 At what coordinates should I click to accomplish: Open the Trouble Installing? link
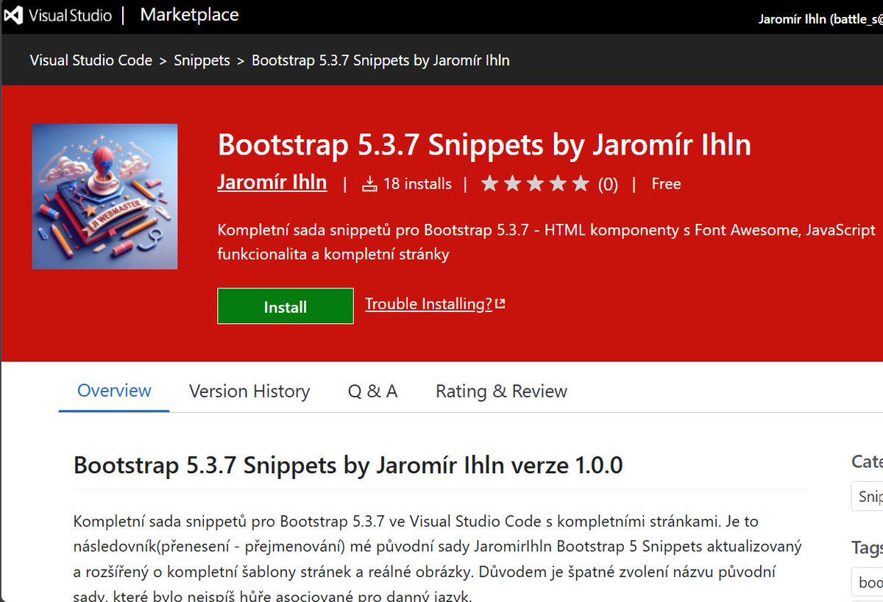point(428,304)
